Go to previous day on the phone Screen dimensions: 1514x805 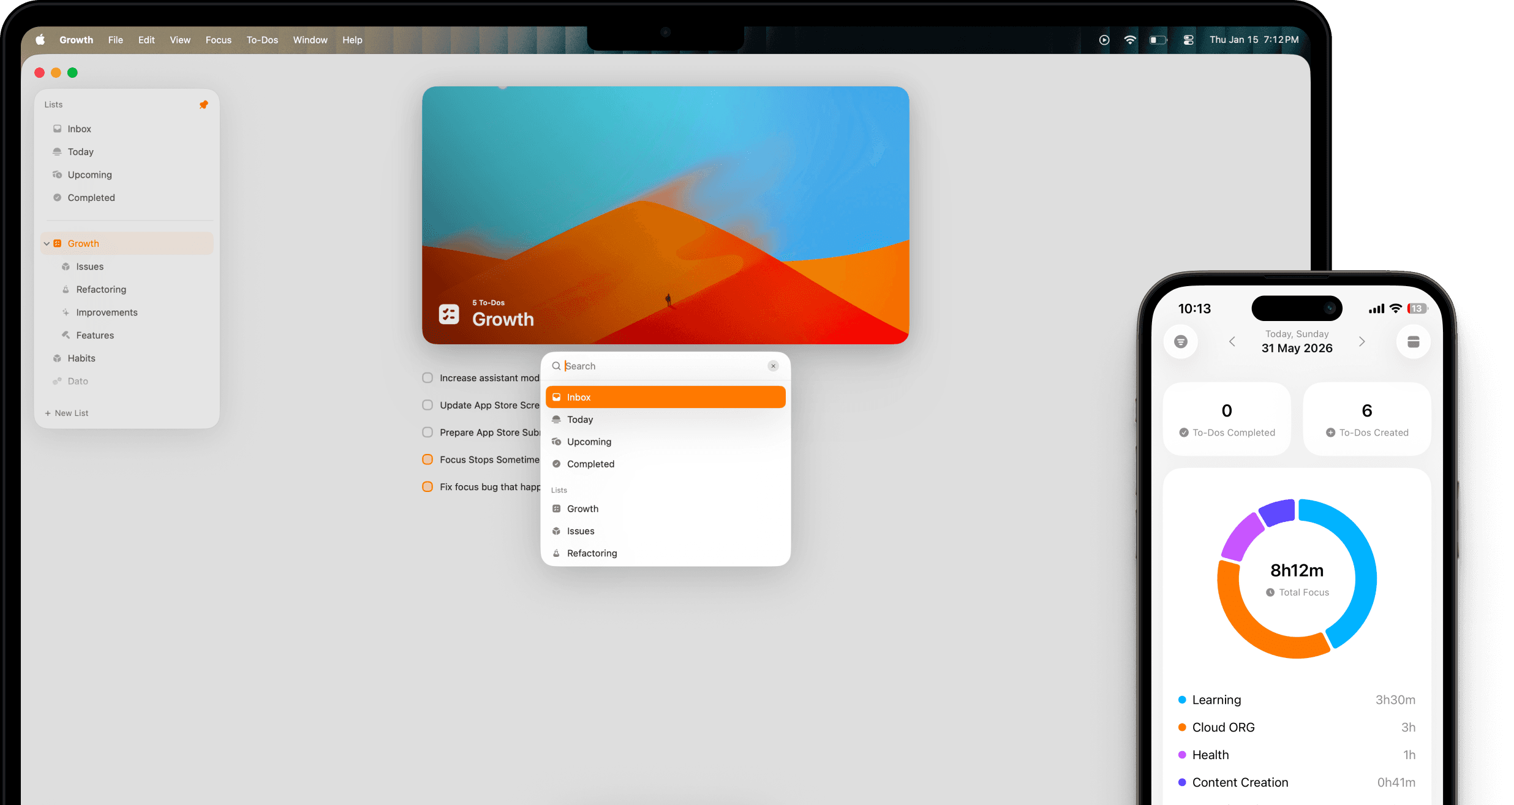pyautogui.click(x=1232, y=341)
